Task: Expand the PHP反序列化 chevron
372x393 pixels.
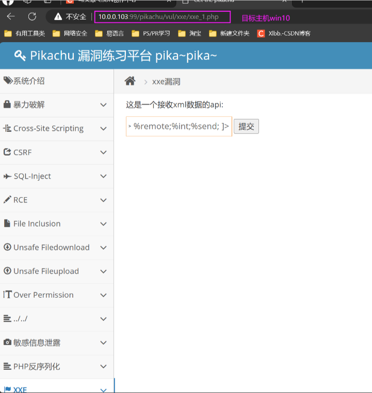Action: (x=103, y=366)
